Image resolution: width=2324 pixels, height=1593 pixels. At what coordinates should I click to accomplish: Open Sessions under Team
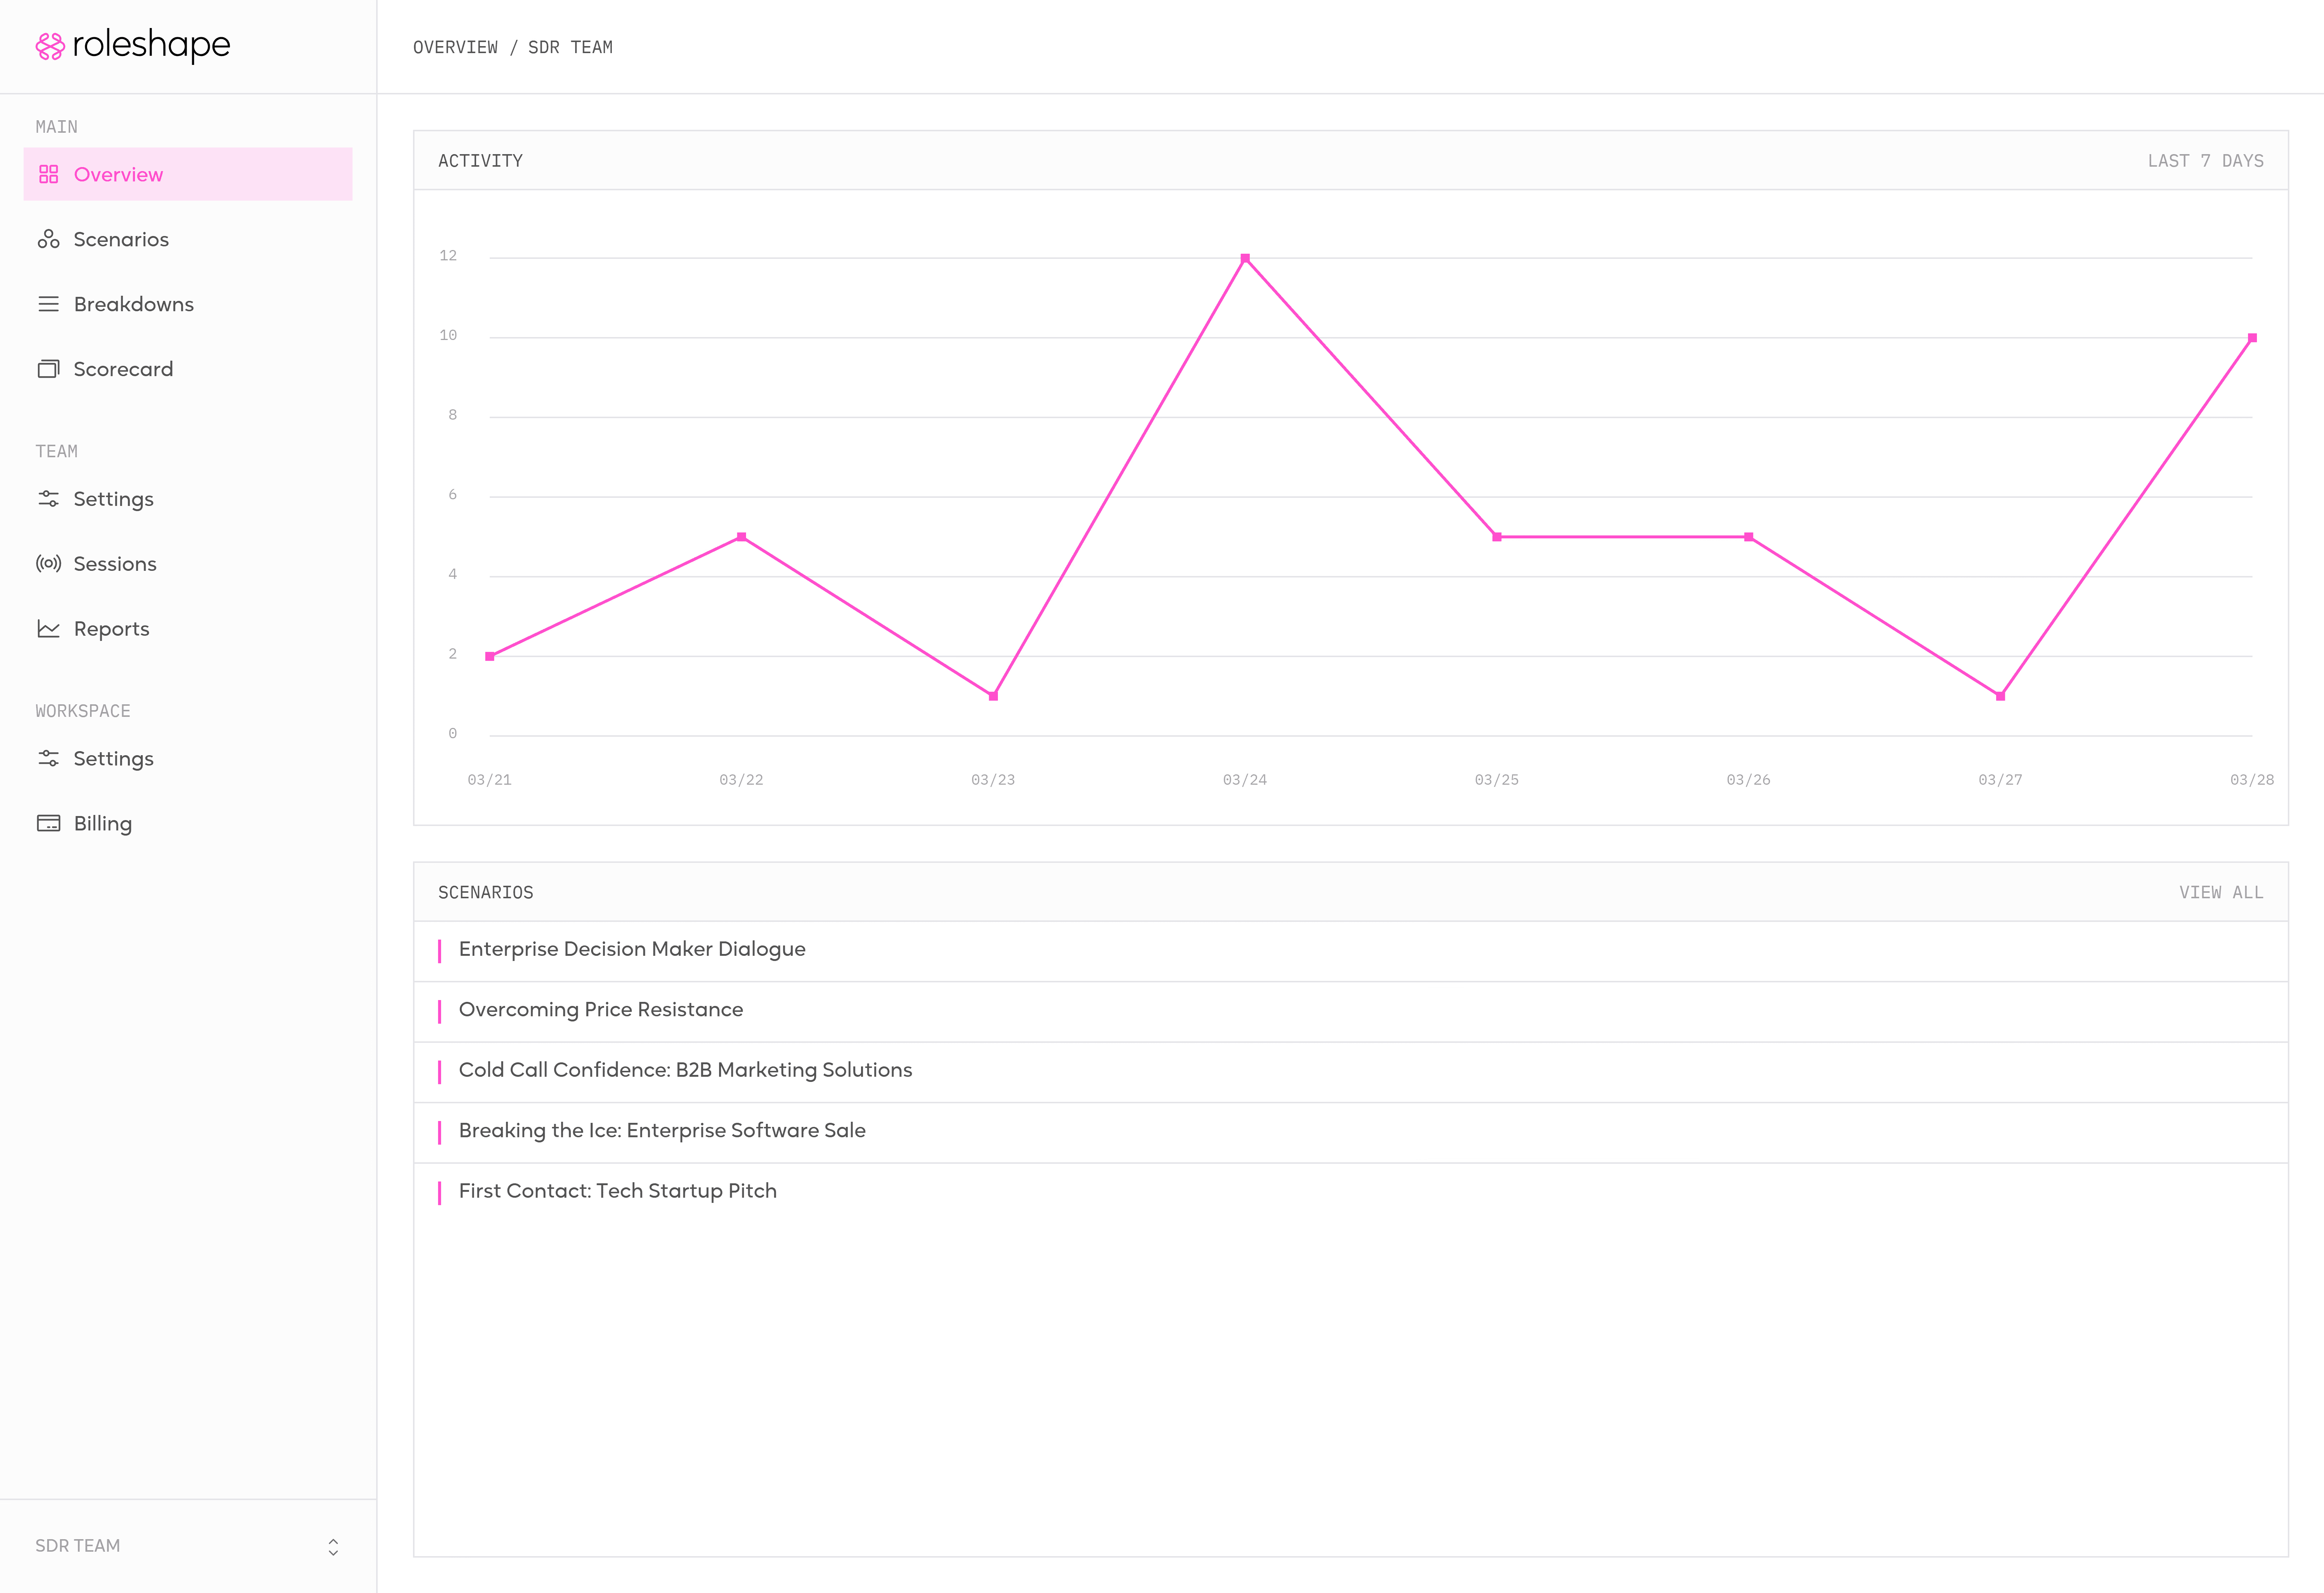tap(188, 564)
